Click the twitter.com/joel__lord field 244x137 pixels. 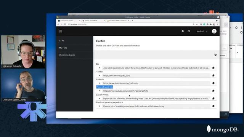(x=156, y=75)
